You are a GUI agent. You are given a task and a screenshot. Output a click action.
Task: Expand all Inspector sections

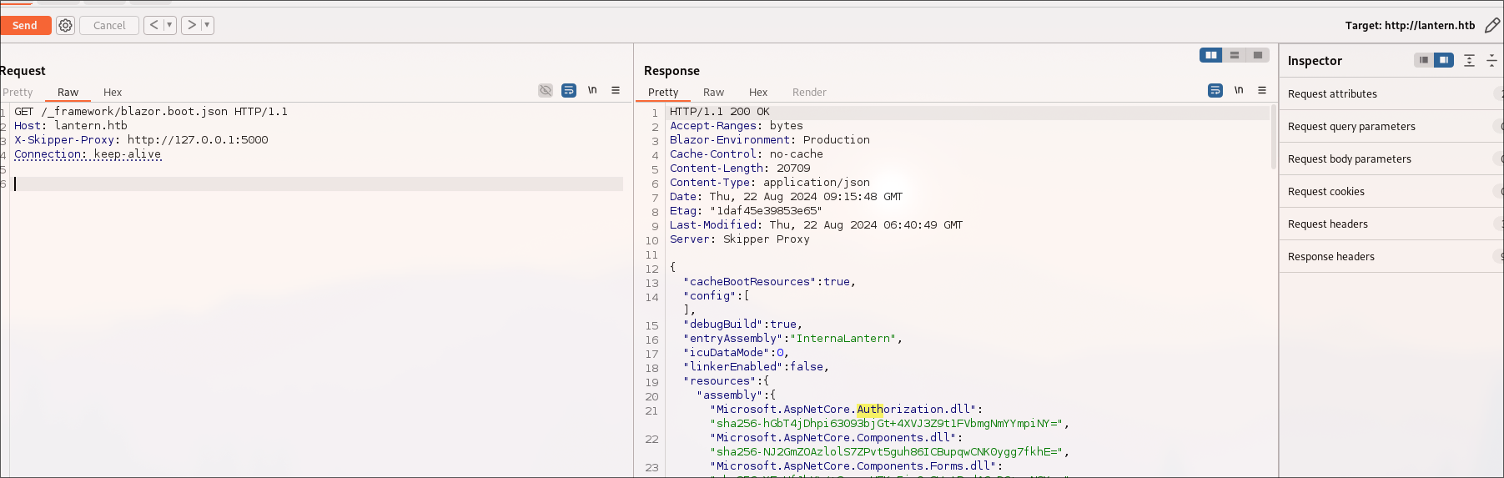(x=1469, y=61)
